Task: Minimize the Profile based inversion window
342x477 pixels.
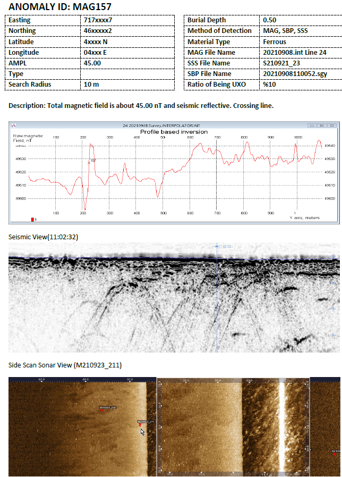Action: (x=312, y=125)
